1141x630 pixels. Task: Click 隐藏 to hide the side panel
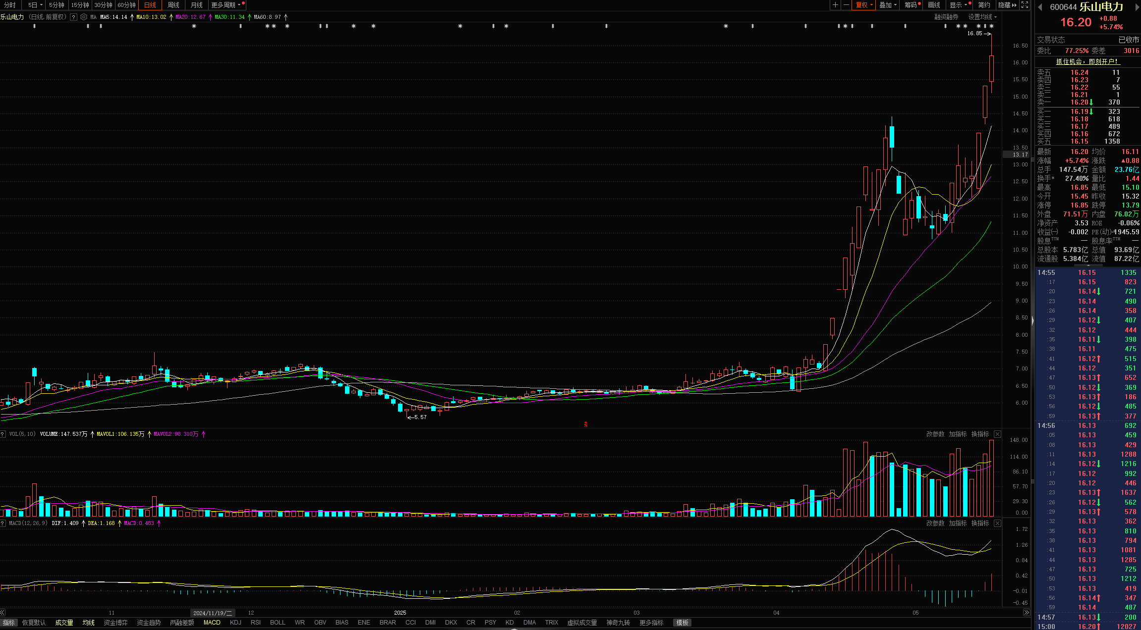click(1007, 5)
